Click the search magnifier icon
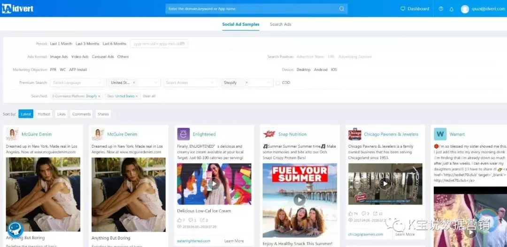 341,9
